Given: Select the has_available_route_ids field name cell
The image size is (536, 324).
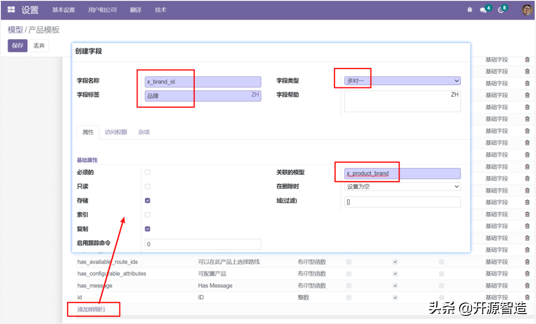Looking at the screenshot, I should pos(107,262).
